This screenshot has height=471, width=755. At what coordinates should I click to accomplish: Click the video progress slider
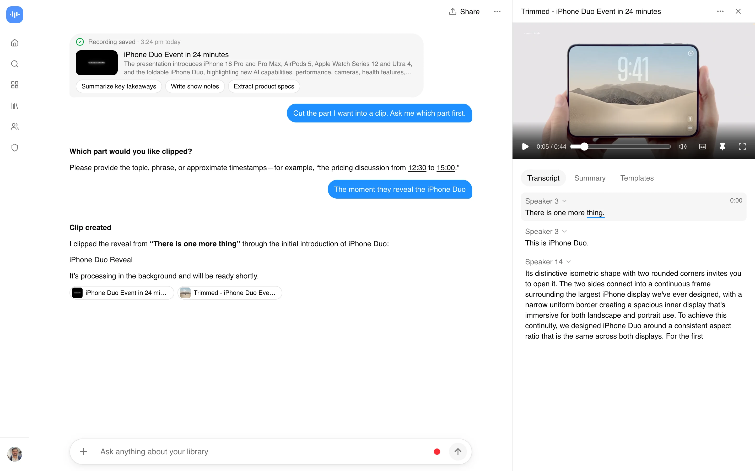(x=620, y=147)
